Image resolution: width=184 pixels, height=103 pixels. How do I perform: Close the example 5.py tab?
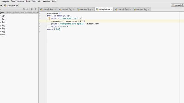tap(130, 9)
